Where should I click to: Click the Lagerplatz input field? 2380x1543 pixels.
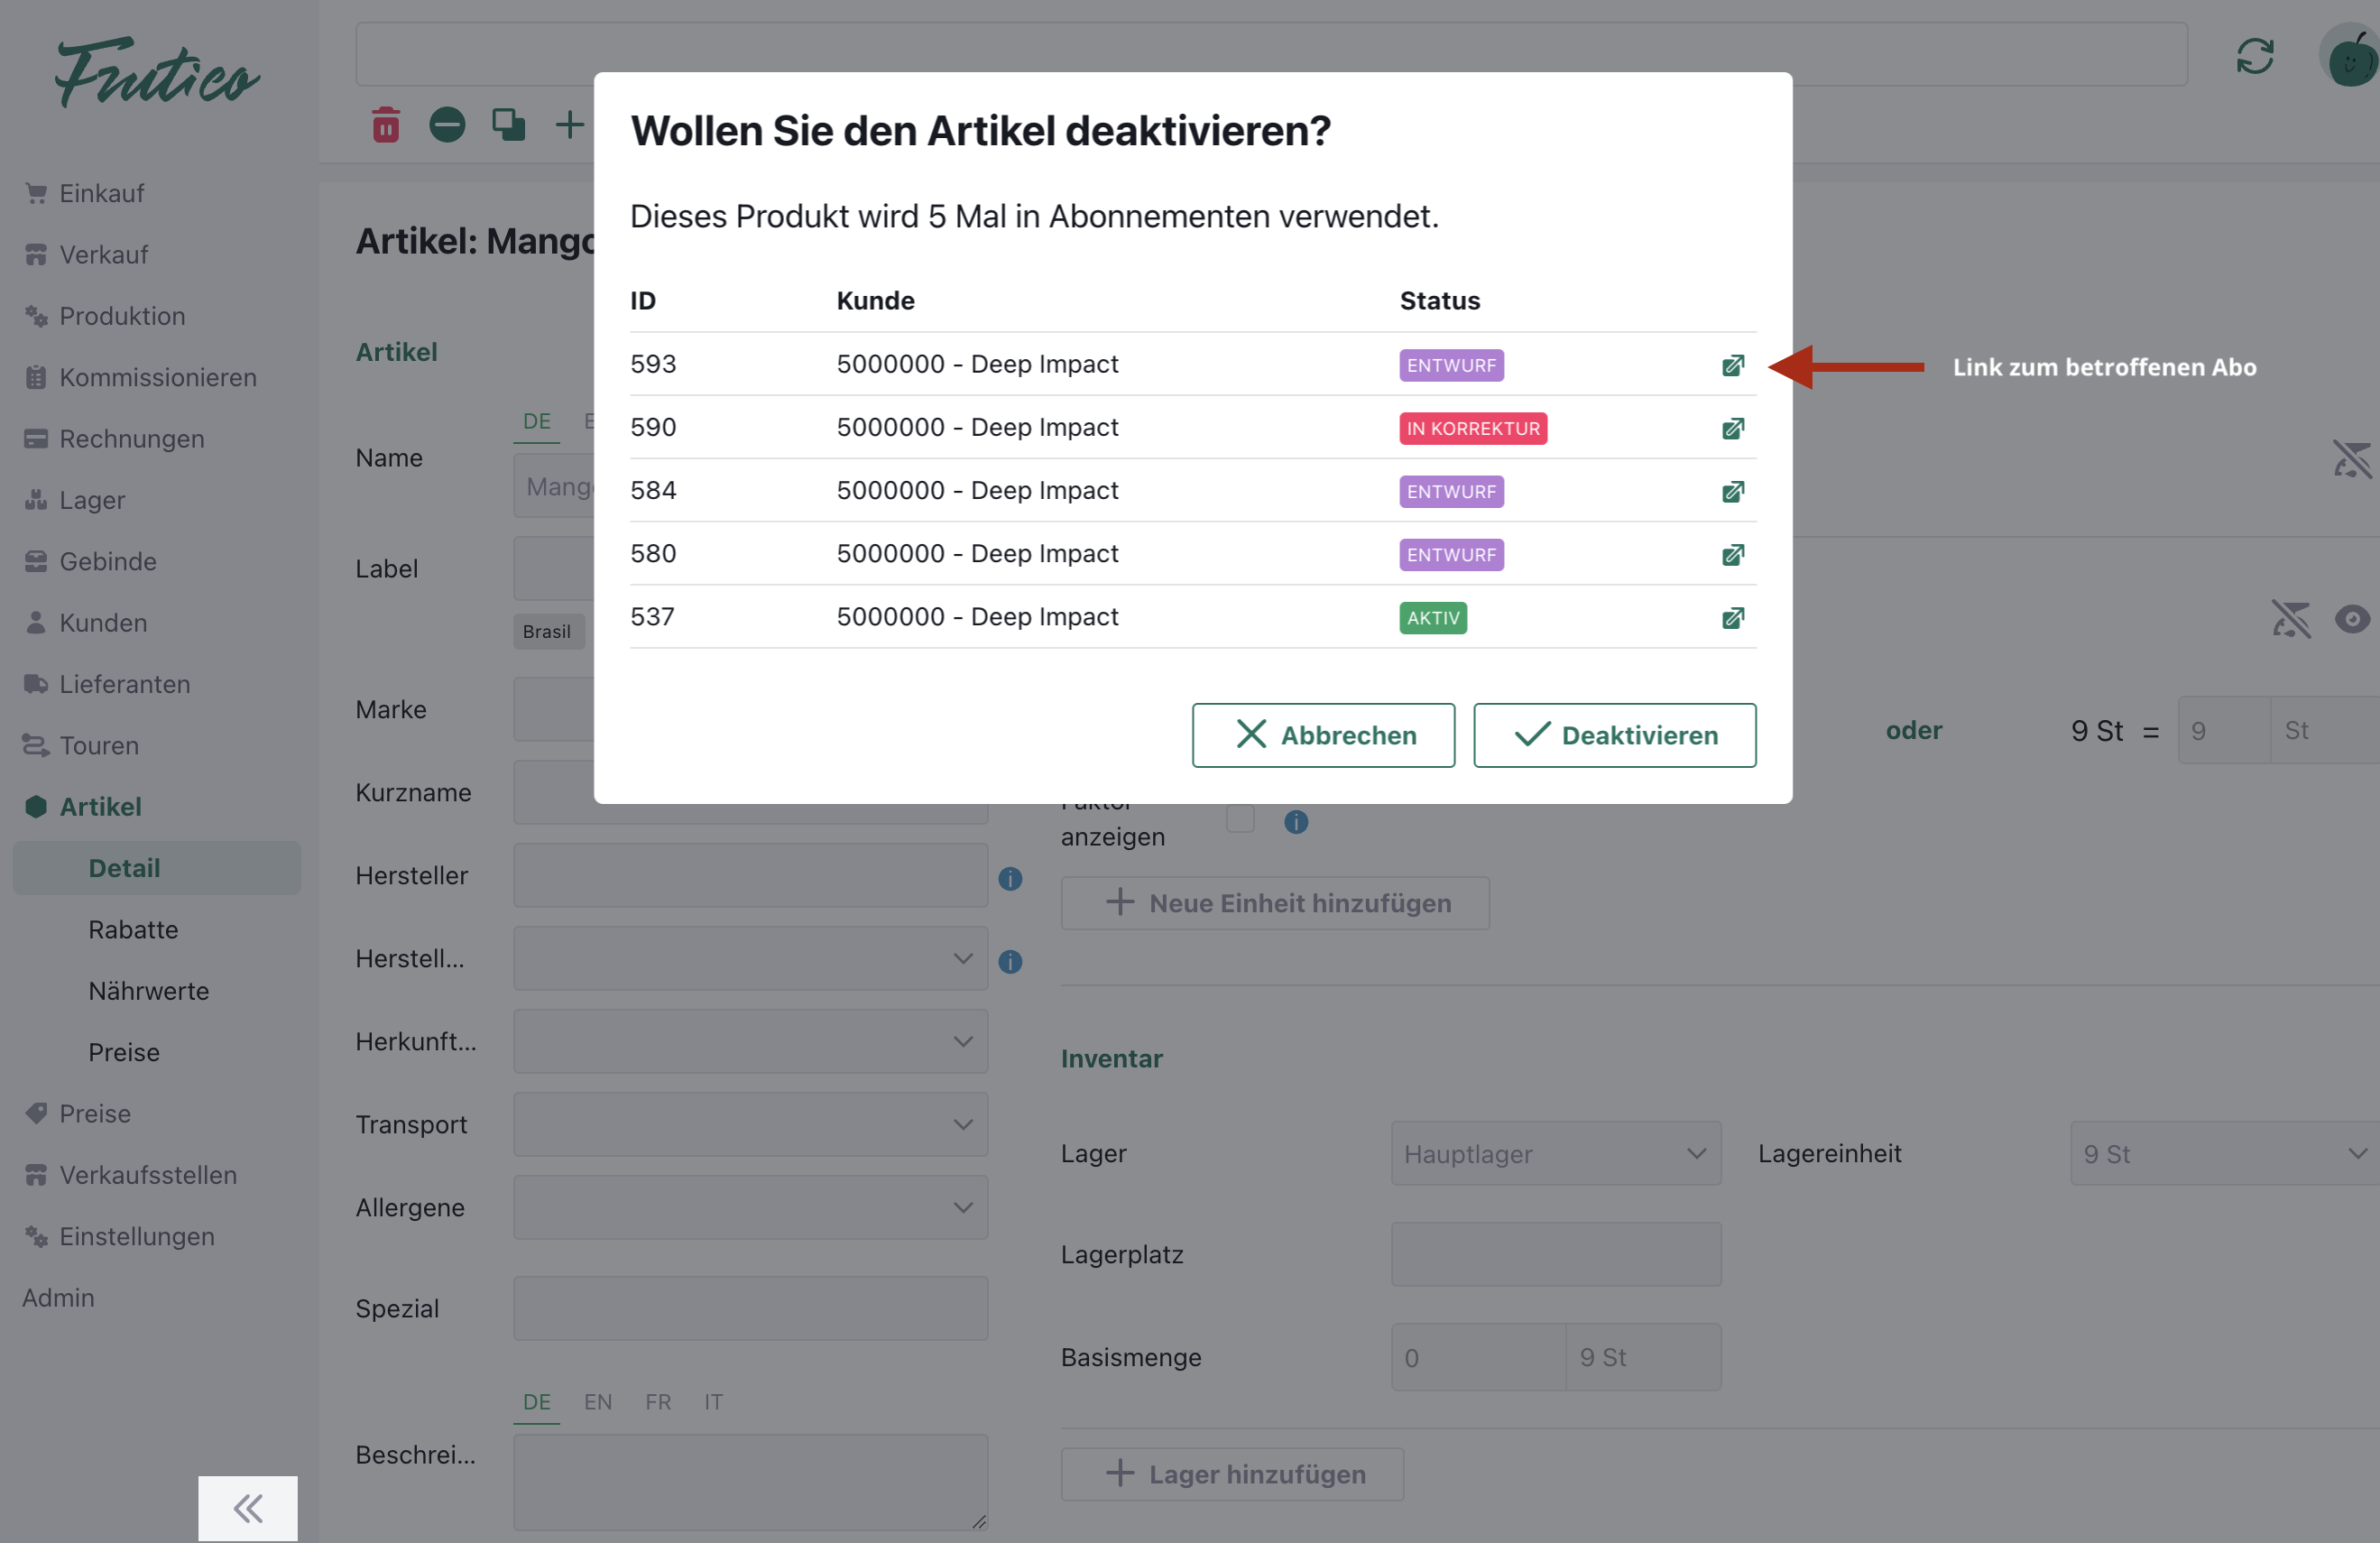pyautogui.click(x=1555, y=1254)
